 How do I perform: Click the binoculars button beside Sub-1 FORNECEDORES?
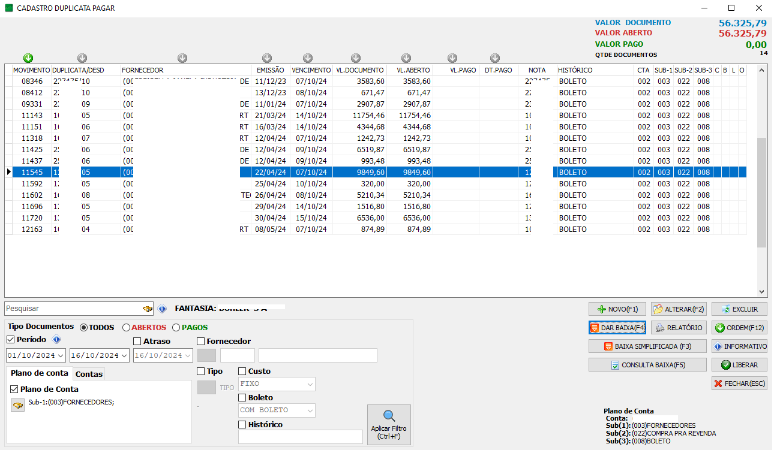coord(17,406)
